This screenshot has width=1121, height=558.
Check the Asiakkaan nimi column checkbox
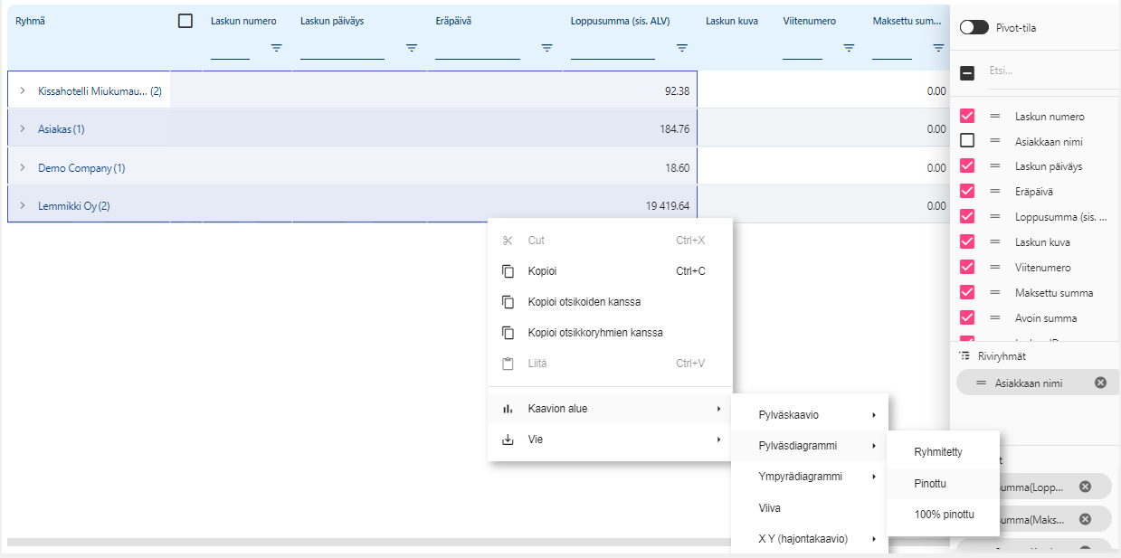click(x=967, y=141)
